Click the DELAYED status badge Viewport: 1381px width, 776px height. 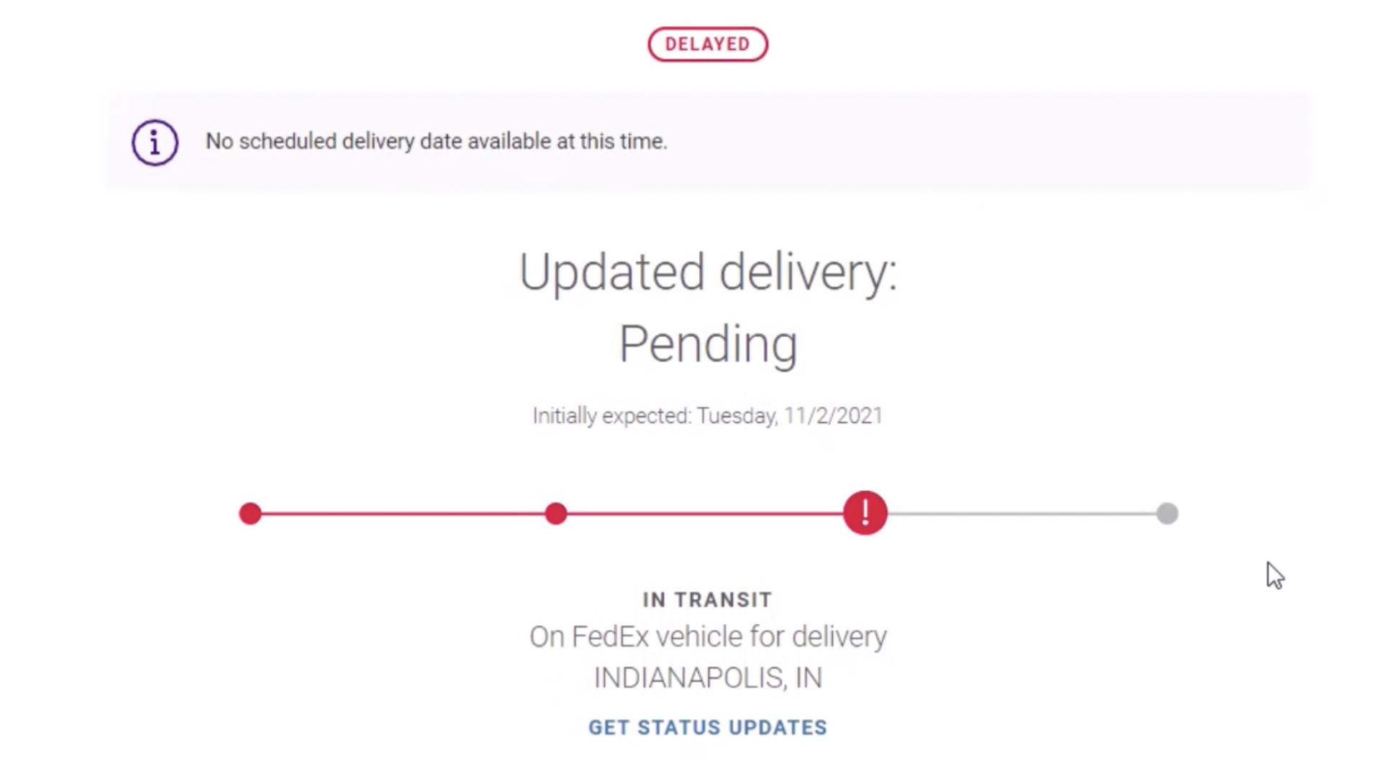tap(708, 45)
